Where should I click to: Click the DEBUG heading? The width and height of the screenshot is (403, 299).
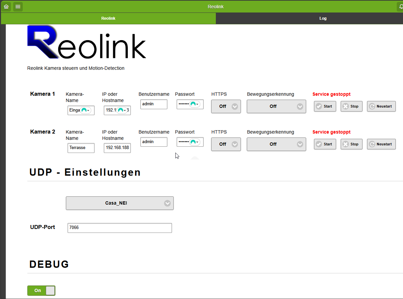tap(49, 264)
